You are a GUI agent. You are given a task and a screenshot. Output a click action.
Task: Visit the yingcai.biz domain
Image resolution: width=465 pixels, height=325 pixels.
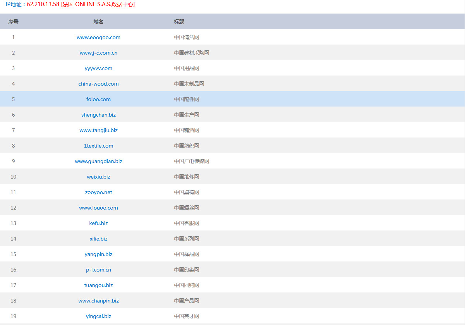click(x=98, y=316)
